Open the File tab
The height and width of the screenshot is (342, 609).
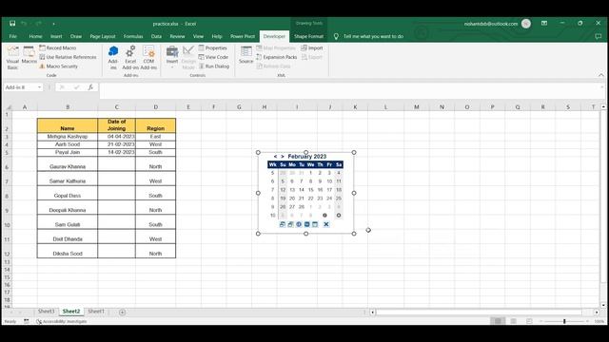(x=12, y=36)
